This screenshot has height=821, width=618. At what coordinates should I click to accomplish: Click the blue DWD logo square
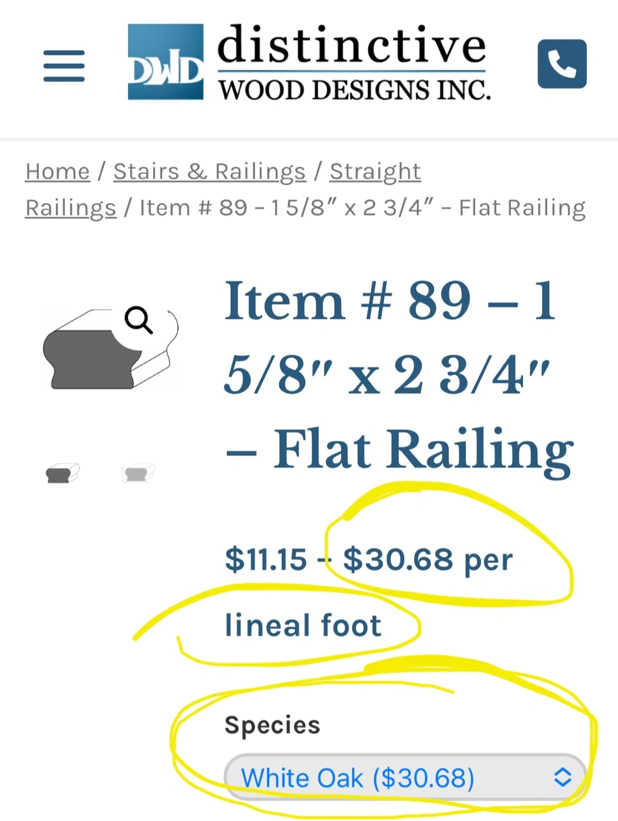tap(165, 62)
